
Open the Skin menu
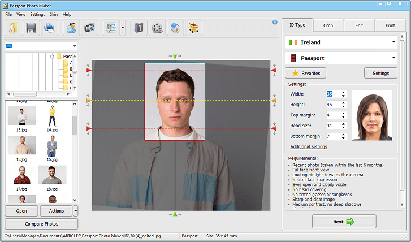54,15
